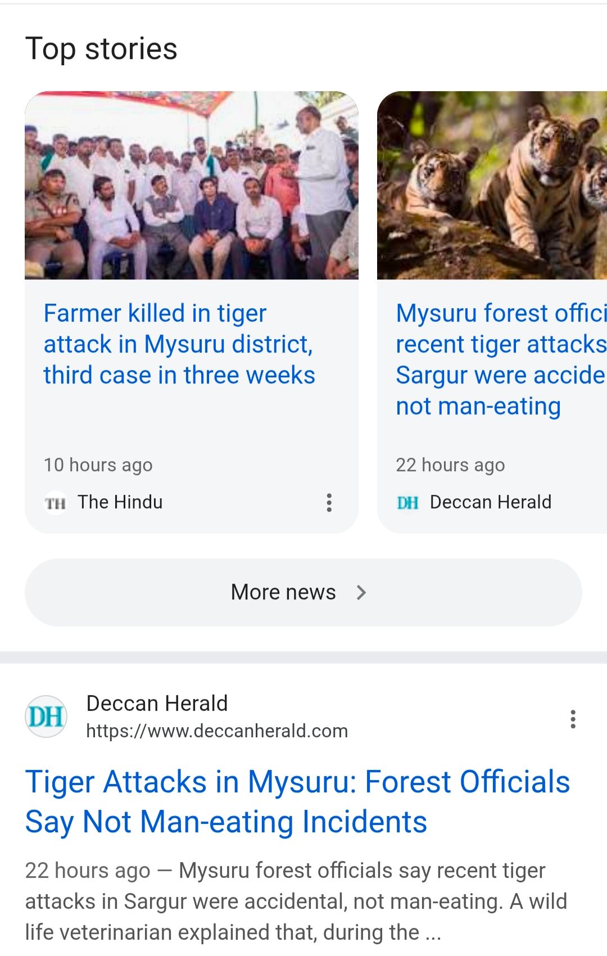Open 'Farmer killed in tiger attack' headline
Viewport: 607px width, 956px height.
tap(179, 344)
